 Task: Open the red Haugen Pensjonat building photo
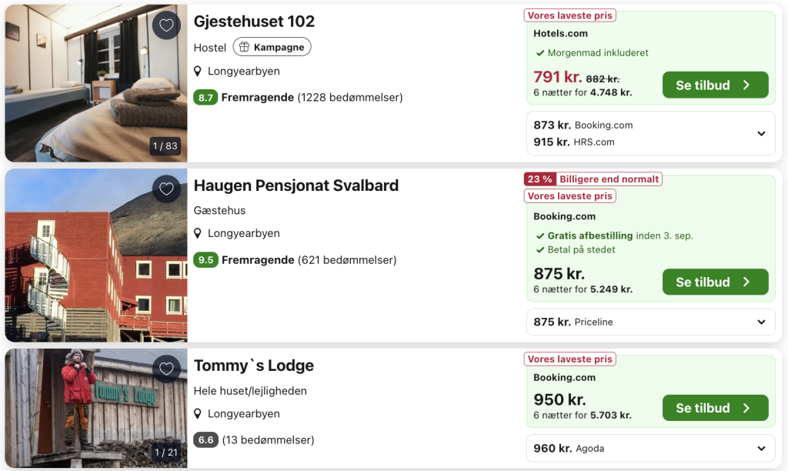click(96, 256)
